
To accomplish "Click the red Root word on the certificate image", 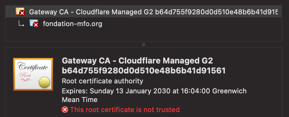I will (x=25, y=75).
